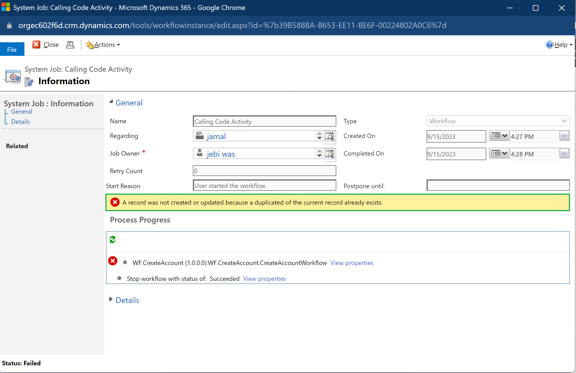Open the jamal record link
Screen dimensions: 576x373
(x=216, y=136)
